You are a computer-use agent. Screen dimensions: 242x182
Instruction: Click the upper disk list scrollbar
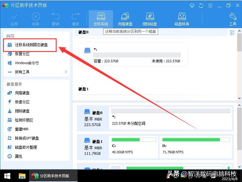239,42
